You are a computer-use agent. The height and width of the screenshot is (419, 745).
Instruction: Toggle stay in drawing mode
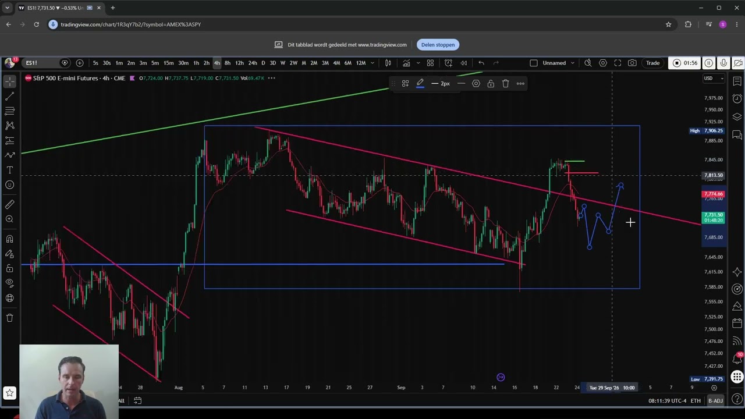pyautogui.click(x=10, y=254)
